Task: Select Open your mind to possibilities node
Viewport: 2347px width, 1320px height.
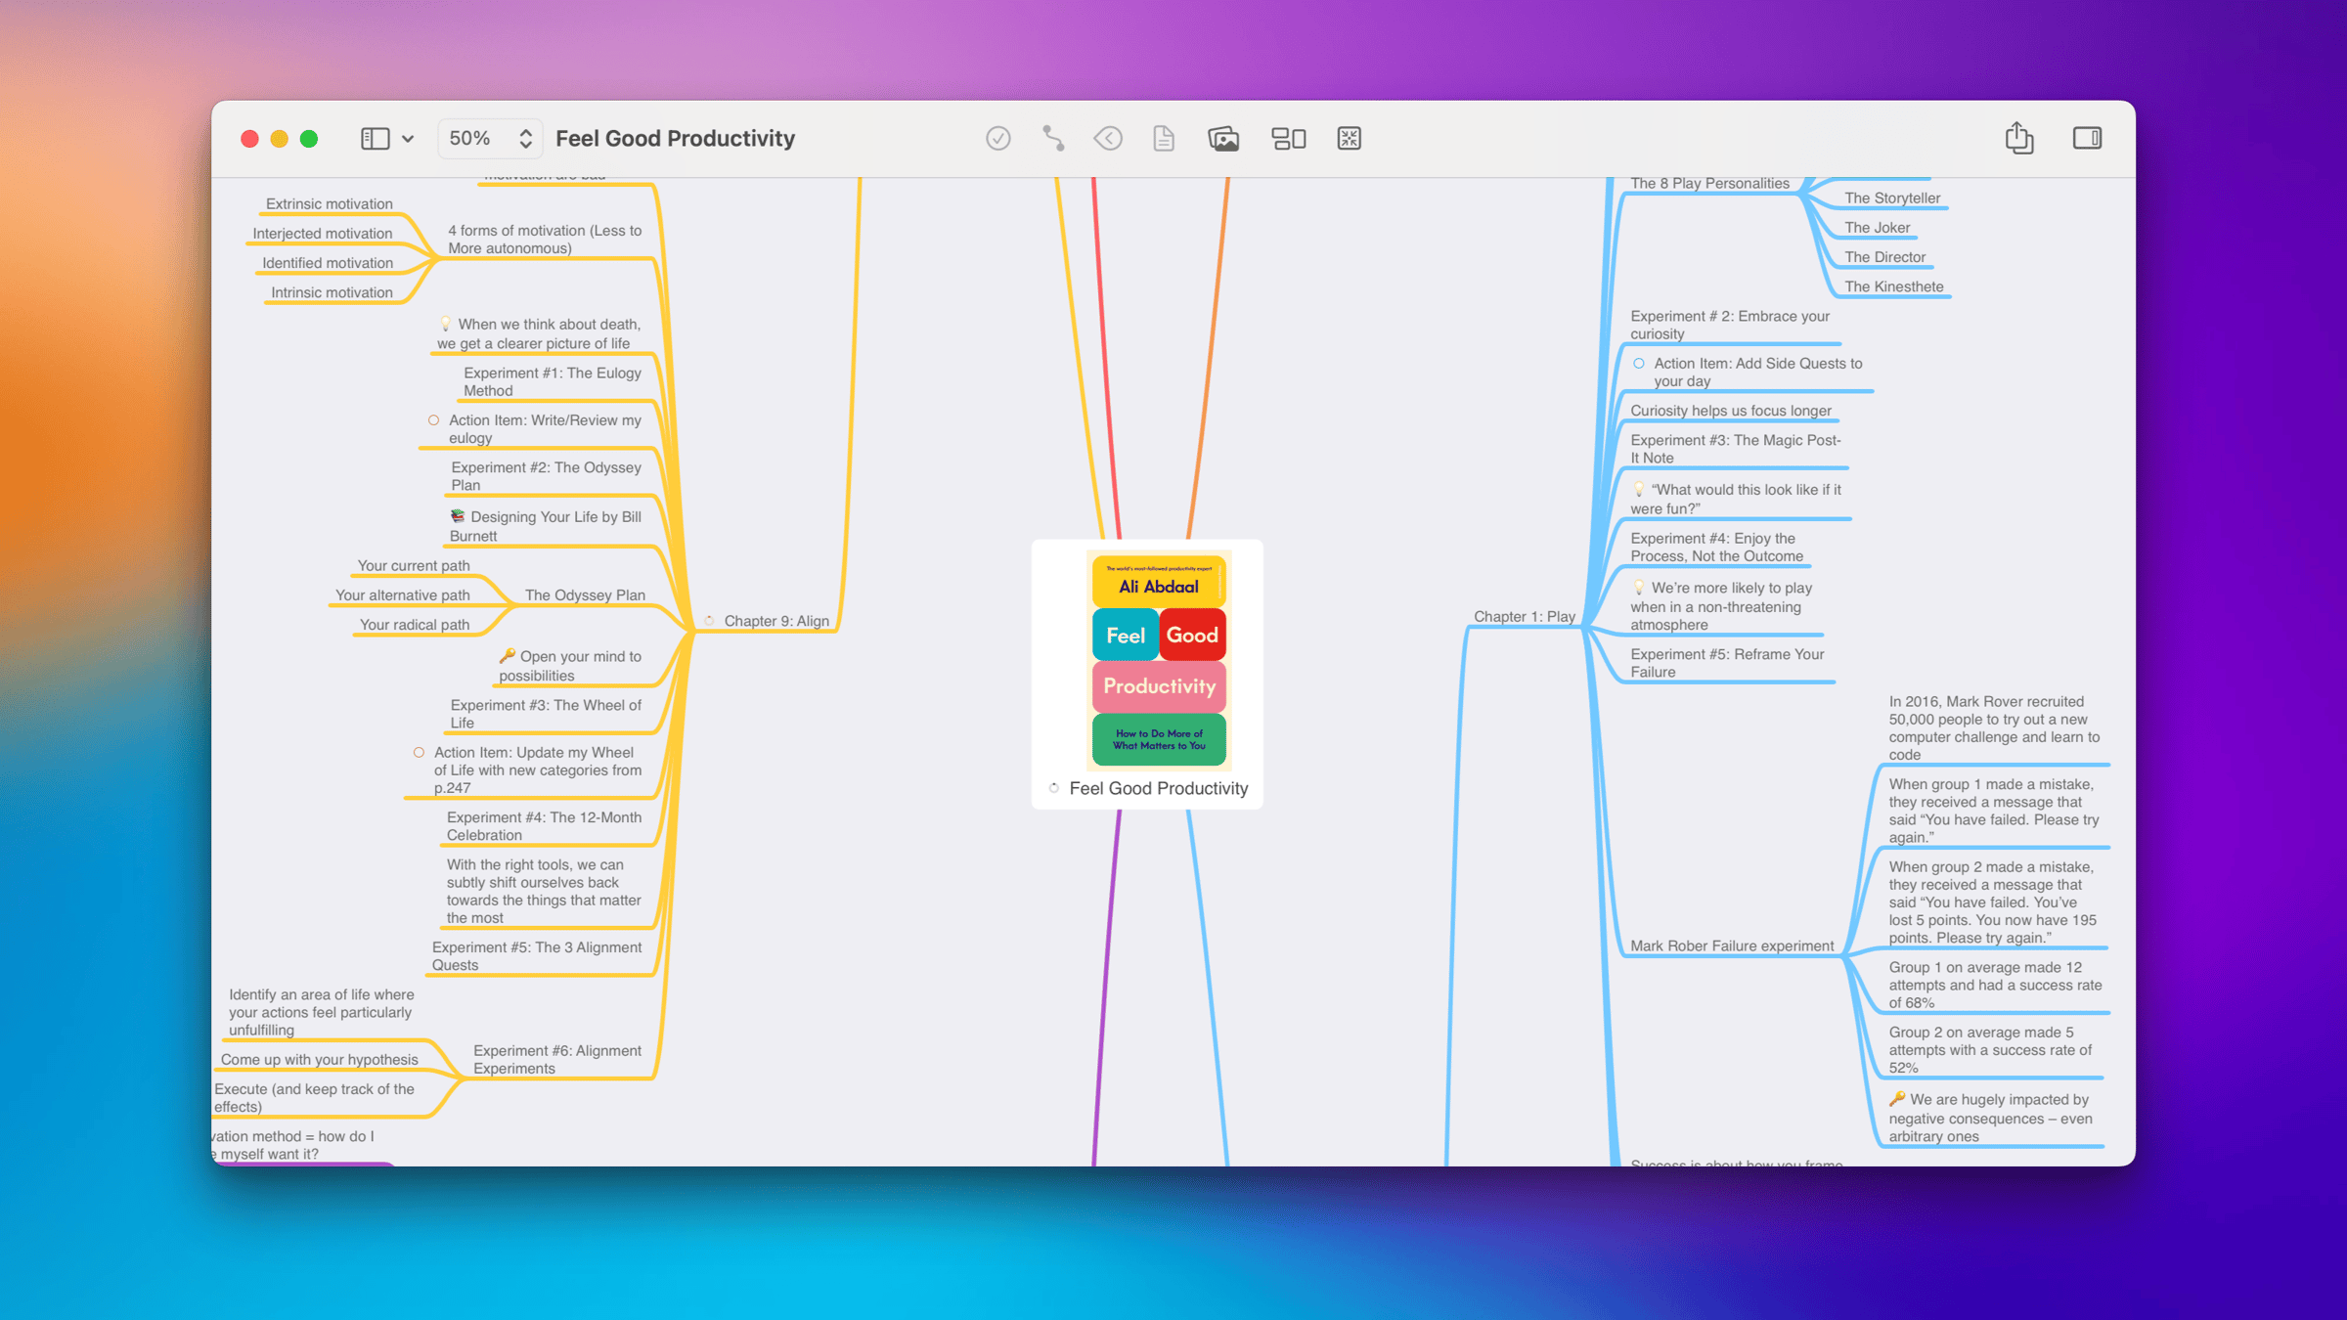Action: [x=570, y=666]
